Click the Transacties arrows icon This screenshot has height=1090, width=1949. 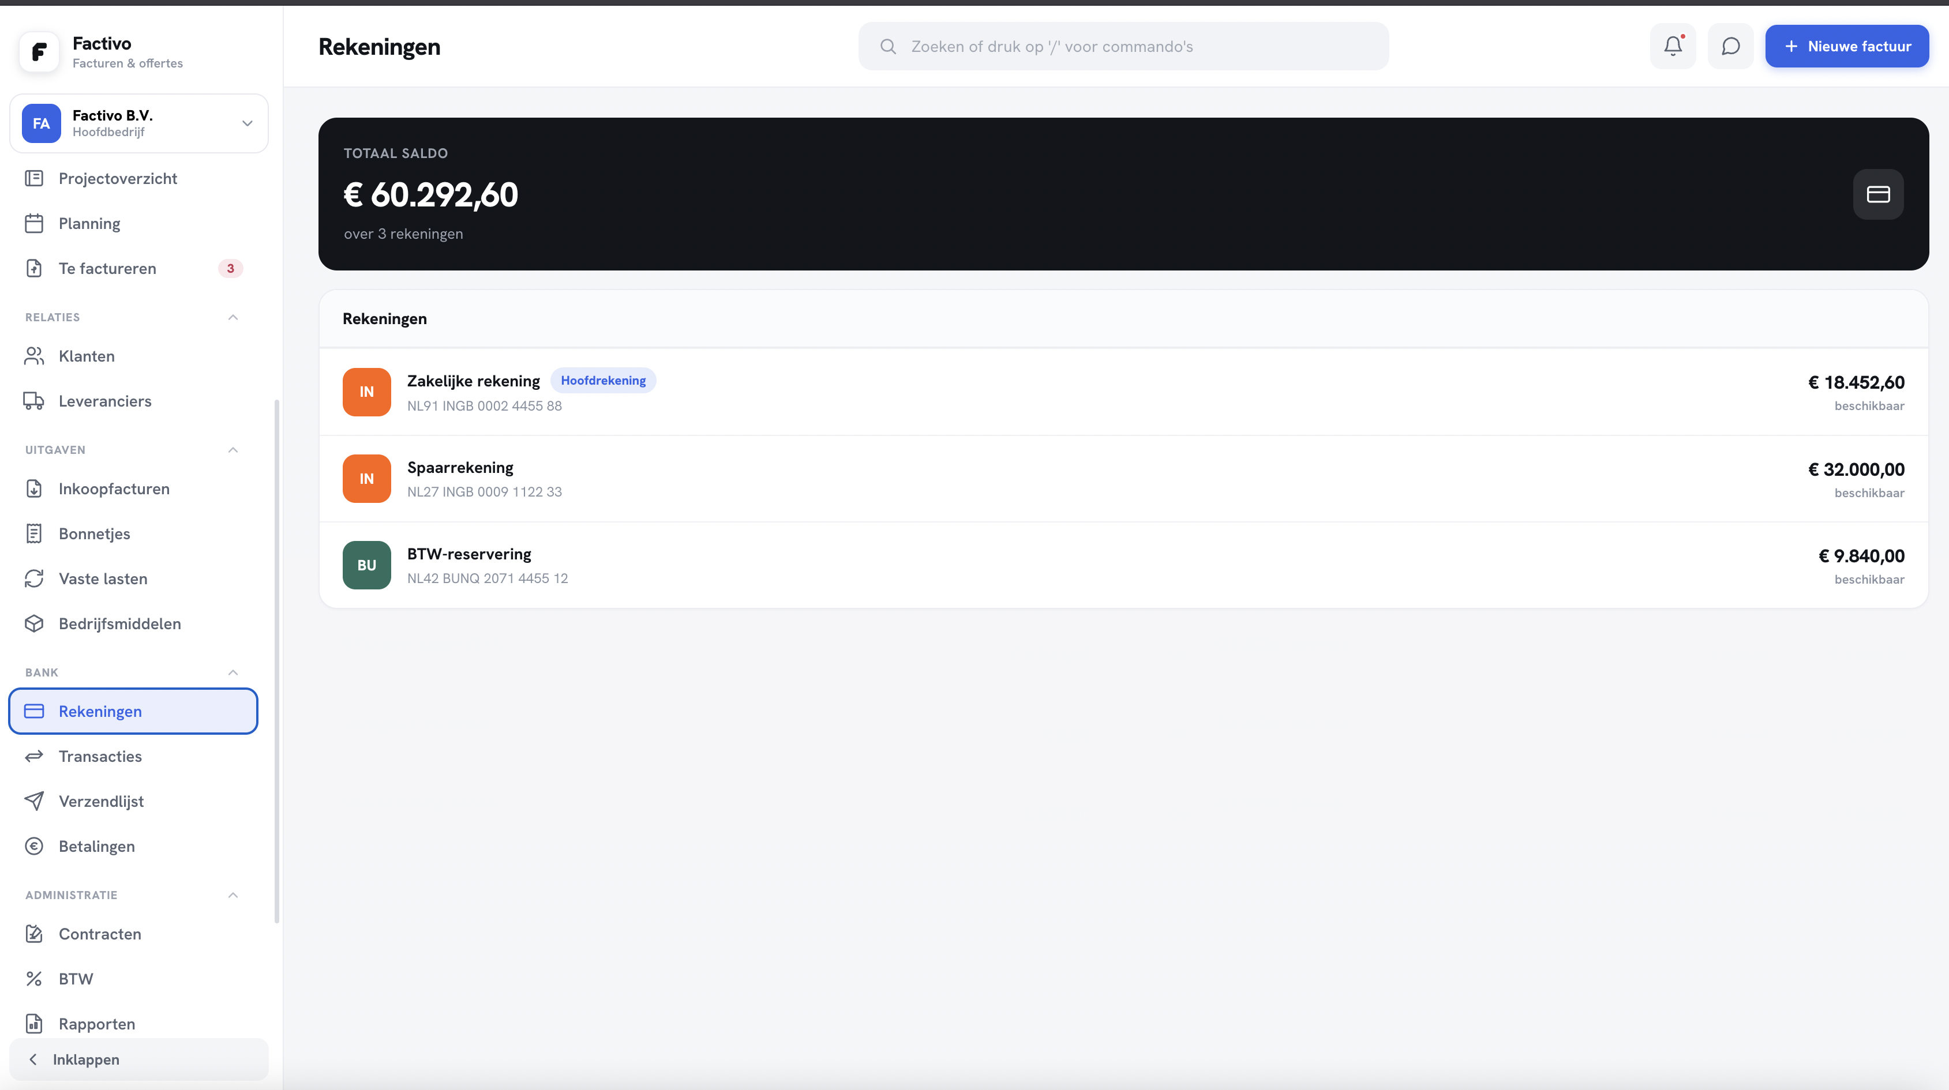click(34, 757)
